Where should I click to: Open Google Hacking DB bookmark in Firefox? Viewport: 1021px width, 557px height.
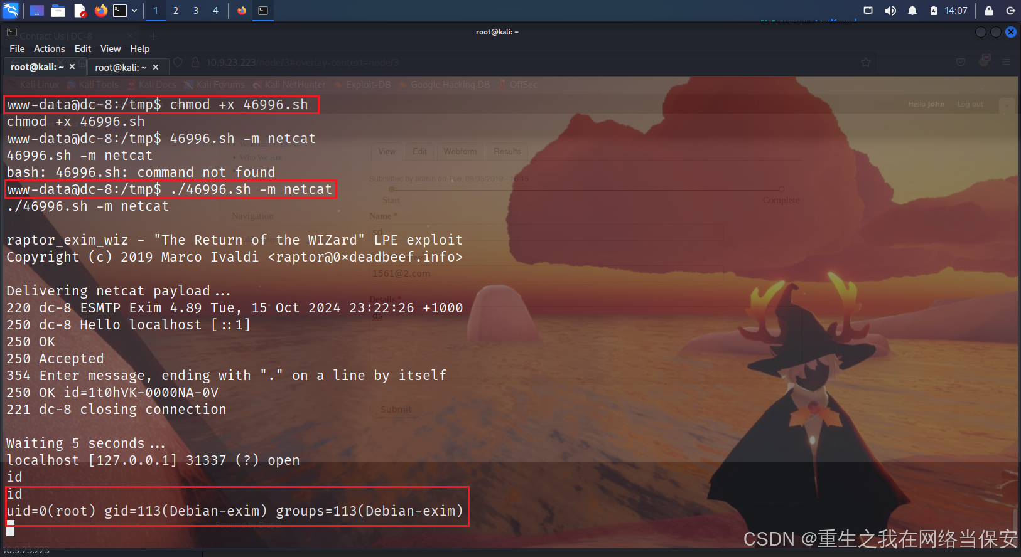[445, 85]
